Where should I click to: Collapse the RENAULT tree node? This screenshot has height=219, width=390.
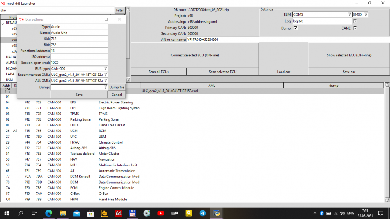tap(3, 23)
